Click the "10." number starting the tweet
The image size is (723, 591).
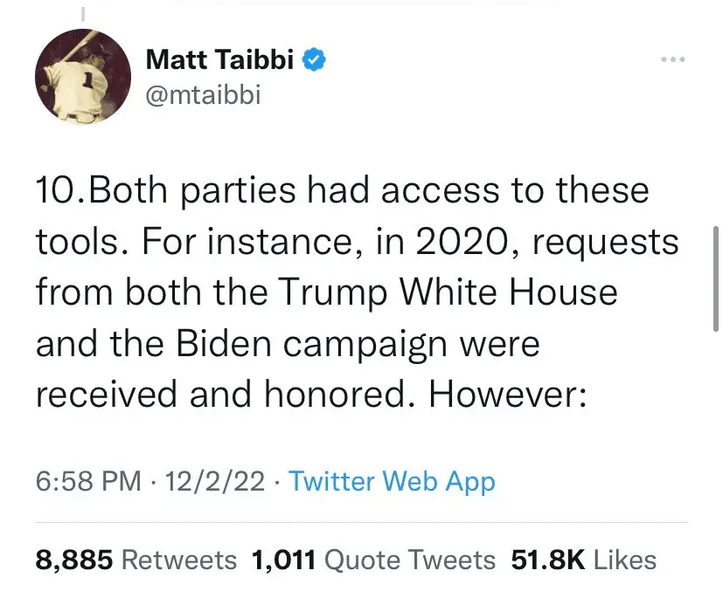56,192
